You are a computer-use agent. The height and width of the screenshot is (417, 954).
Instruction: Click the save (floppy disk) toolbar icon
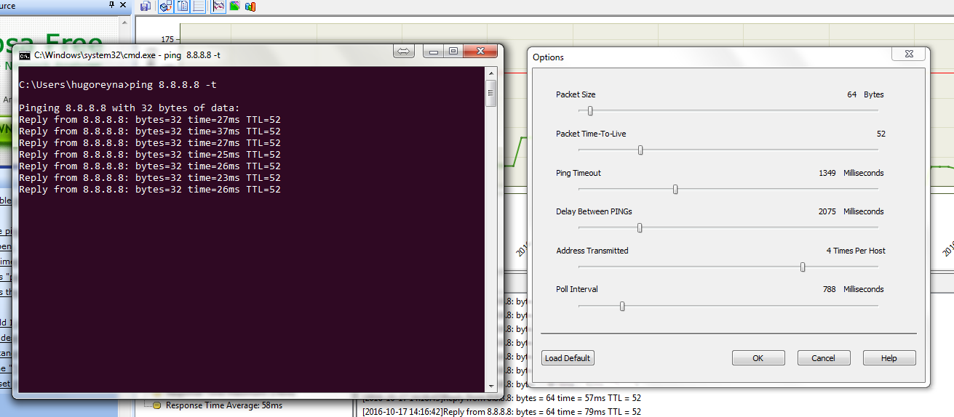coord(146,6)
